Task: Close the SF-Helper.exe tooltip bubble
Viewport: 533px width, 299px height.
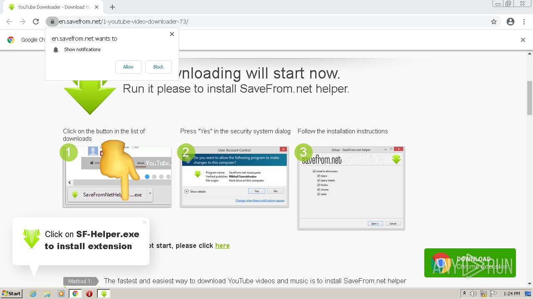Action: tap(144, 222)
